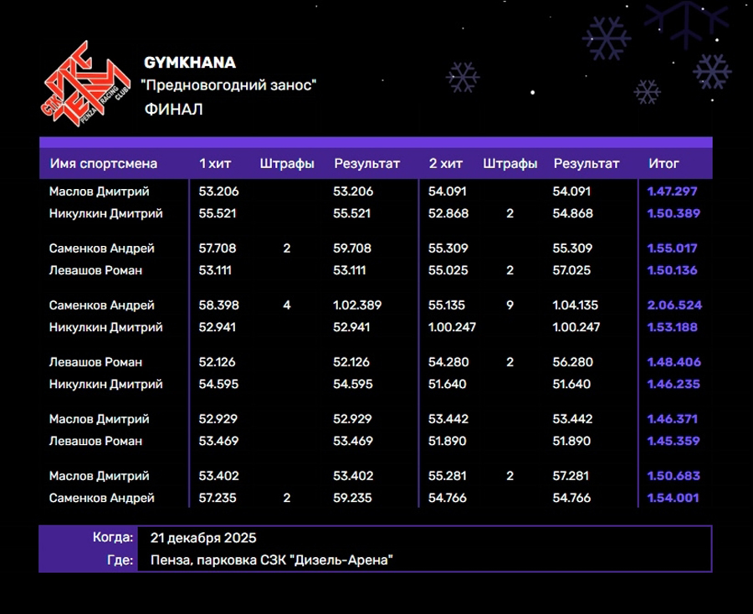
Task: Select the first heat time 58.398
Action: (218, 305)
